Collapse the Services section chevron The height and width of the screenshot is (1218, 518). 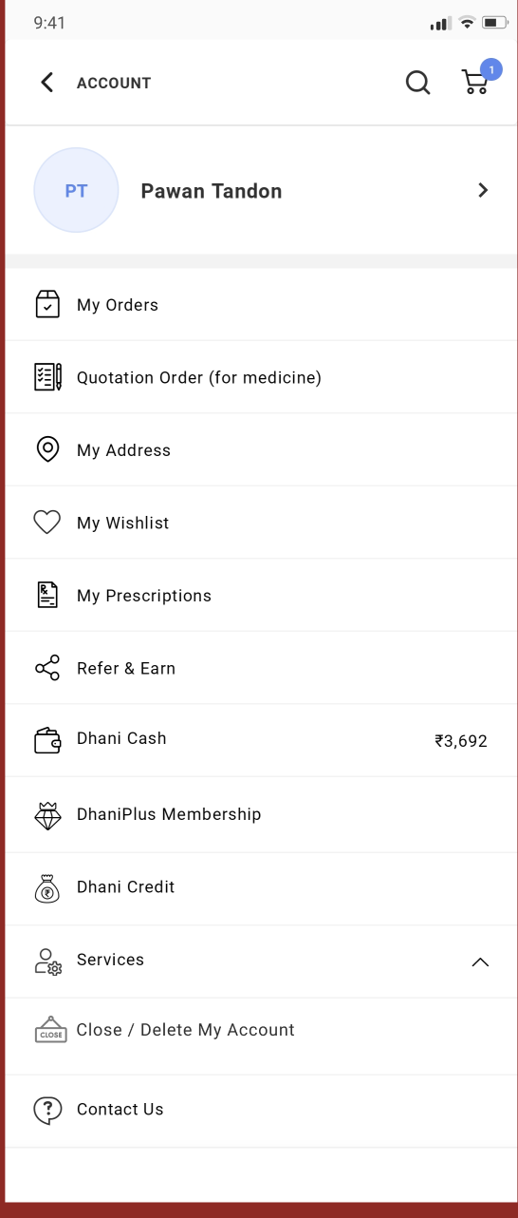click(480, 961)
